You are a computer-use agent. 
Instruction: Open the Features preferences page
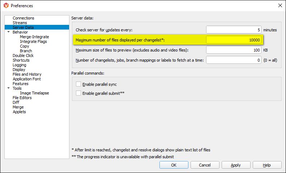pyautogui.click(x=20, y=84)
